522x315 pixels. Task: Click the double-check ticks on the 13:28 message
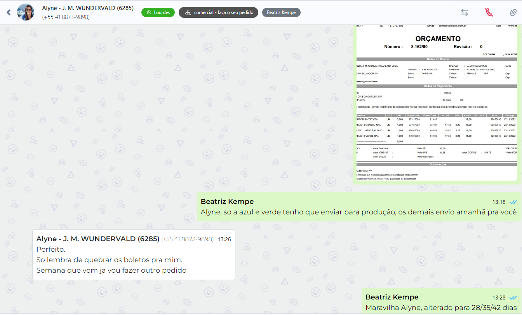click(x=513, y=298)
